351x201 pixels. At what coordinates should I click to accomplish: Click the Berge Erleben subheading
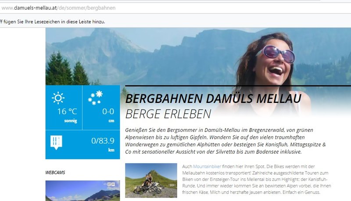[x=168, y=114]
